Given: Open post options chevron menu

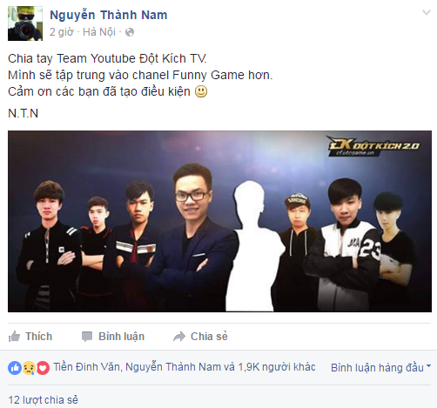Looking at the screenshot, I should pos(427,12).
